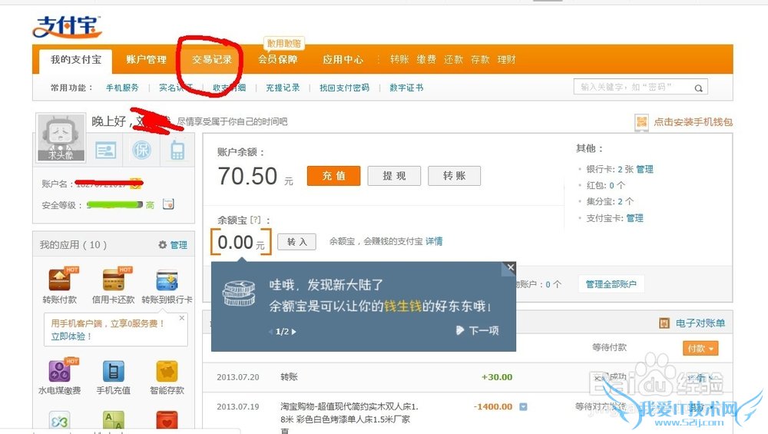
Task: Click the 电子对账单 statement icon
Action: click(664, 323)
